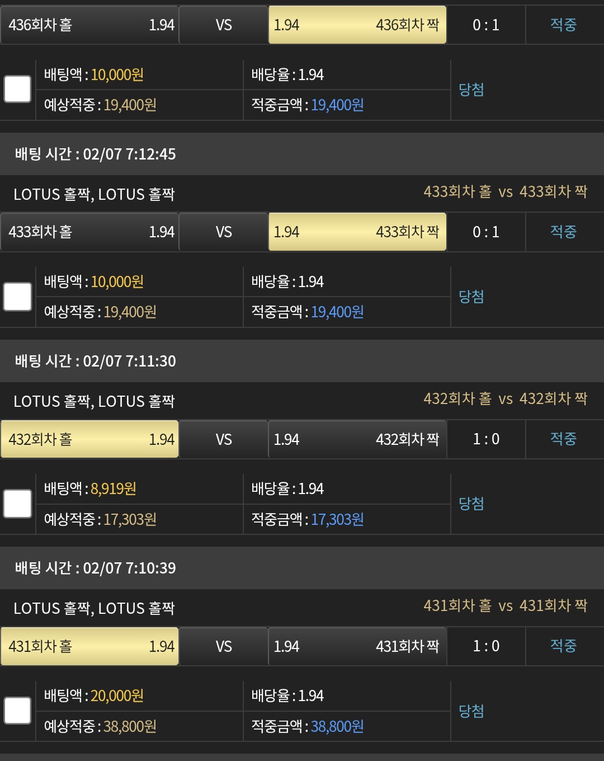Viewport: 604px width, 761px height.
Task: Click the VS cell in the 431회차 row
Action: [224, 646]
